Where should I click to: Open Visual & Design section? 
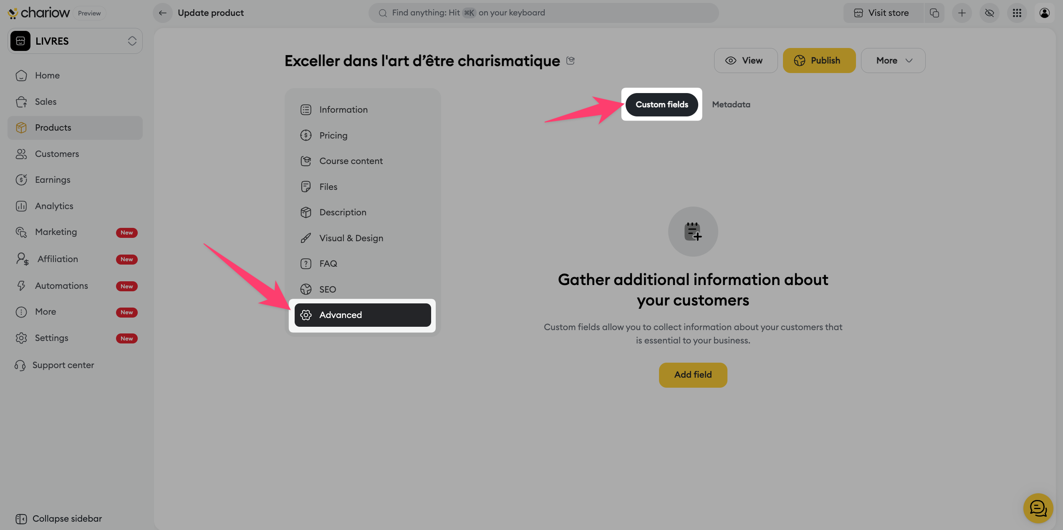tap(351, 238)
